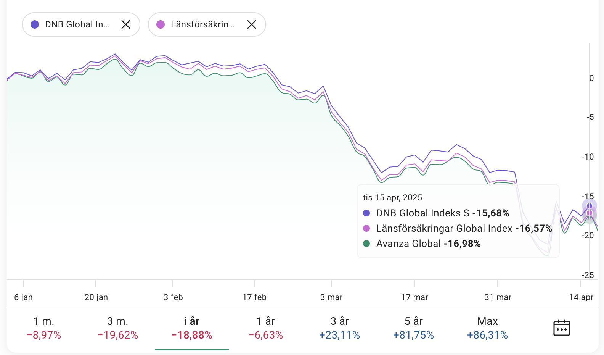Click the 17 mar date on axis

tap(414, 297)
